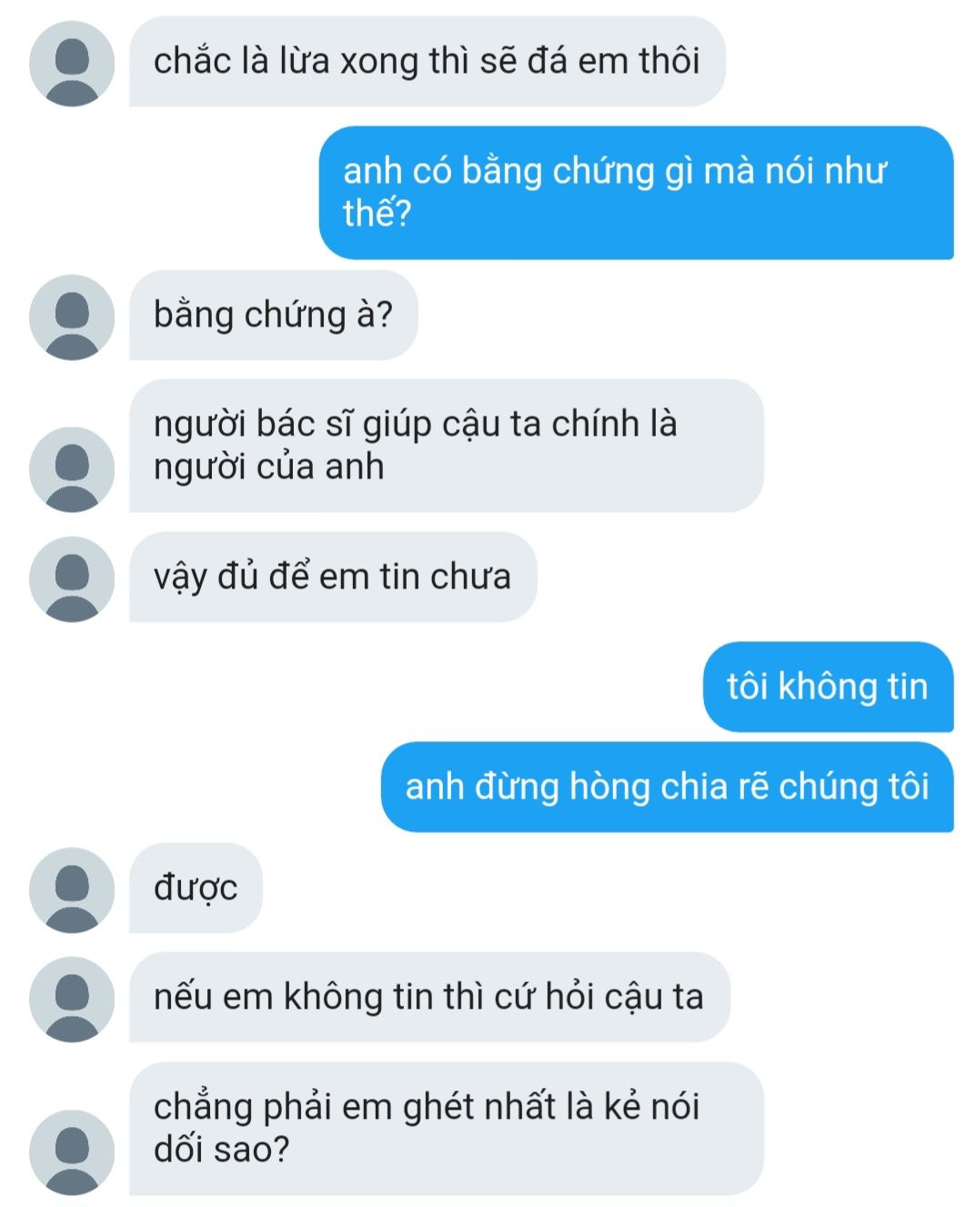Tap avatar next to 'vậy đủ để em tin chưa'

coord(72,579)
